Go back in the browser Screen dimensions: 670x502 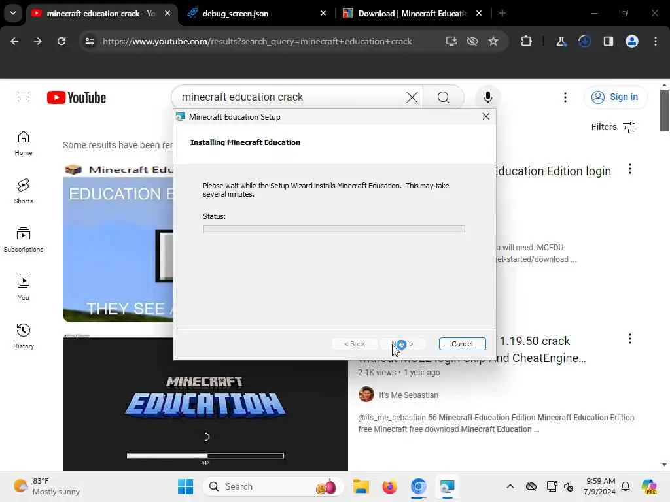coord(14,41)
